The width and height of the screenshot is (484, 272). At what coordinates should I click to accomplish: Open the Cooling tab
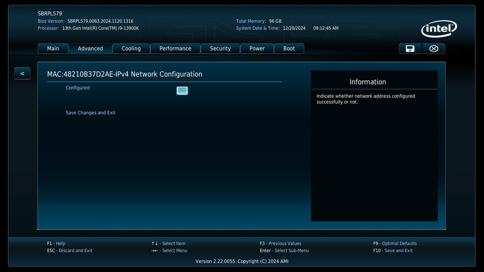tap(131, 48)
